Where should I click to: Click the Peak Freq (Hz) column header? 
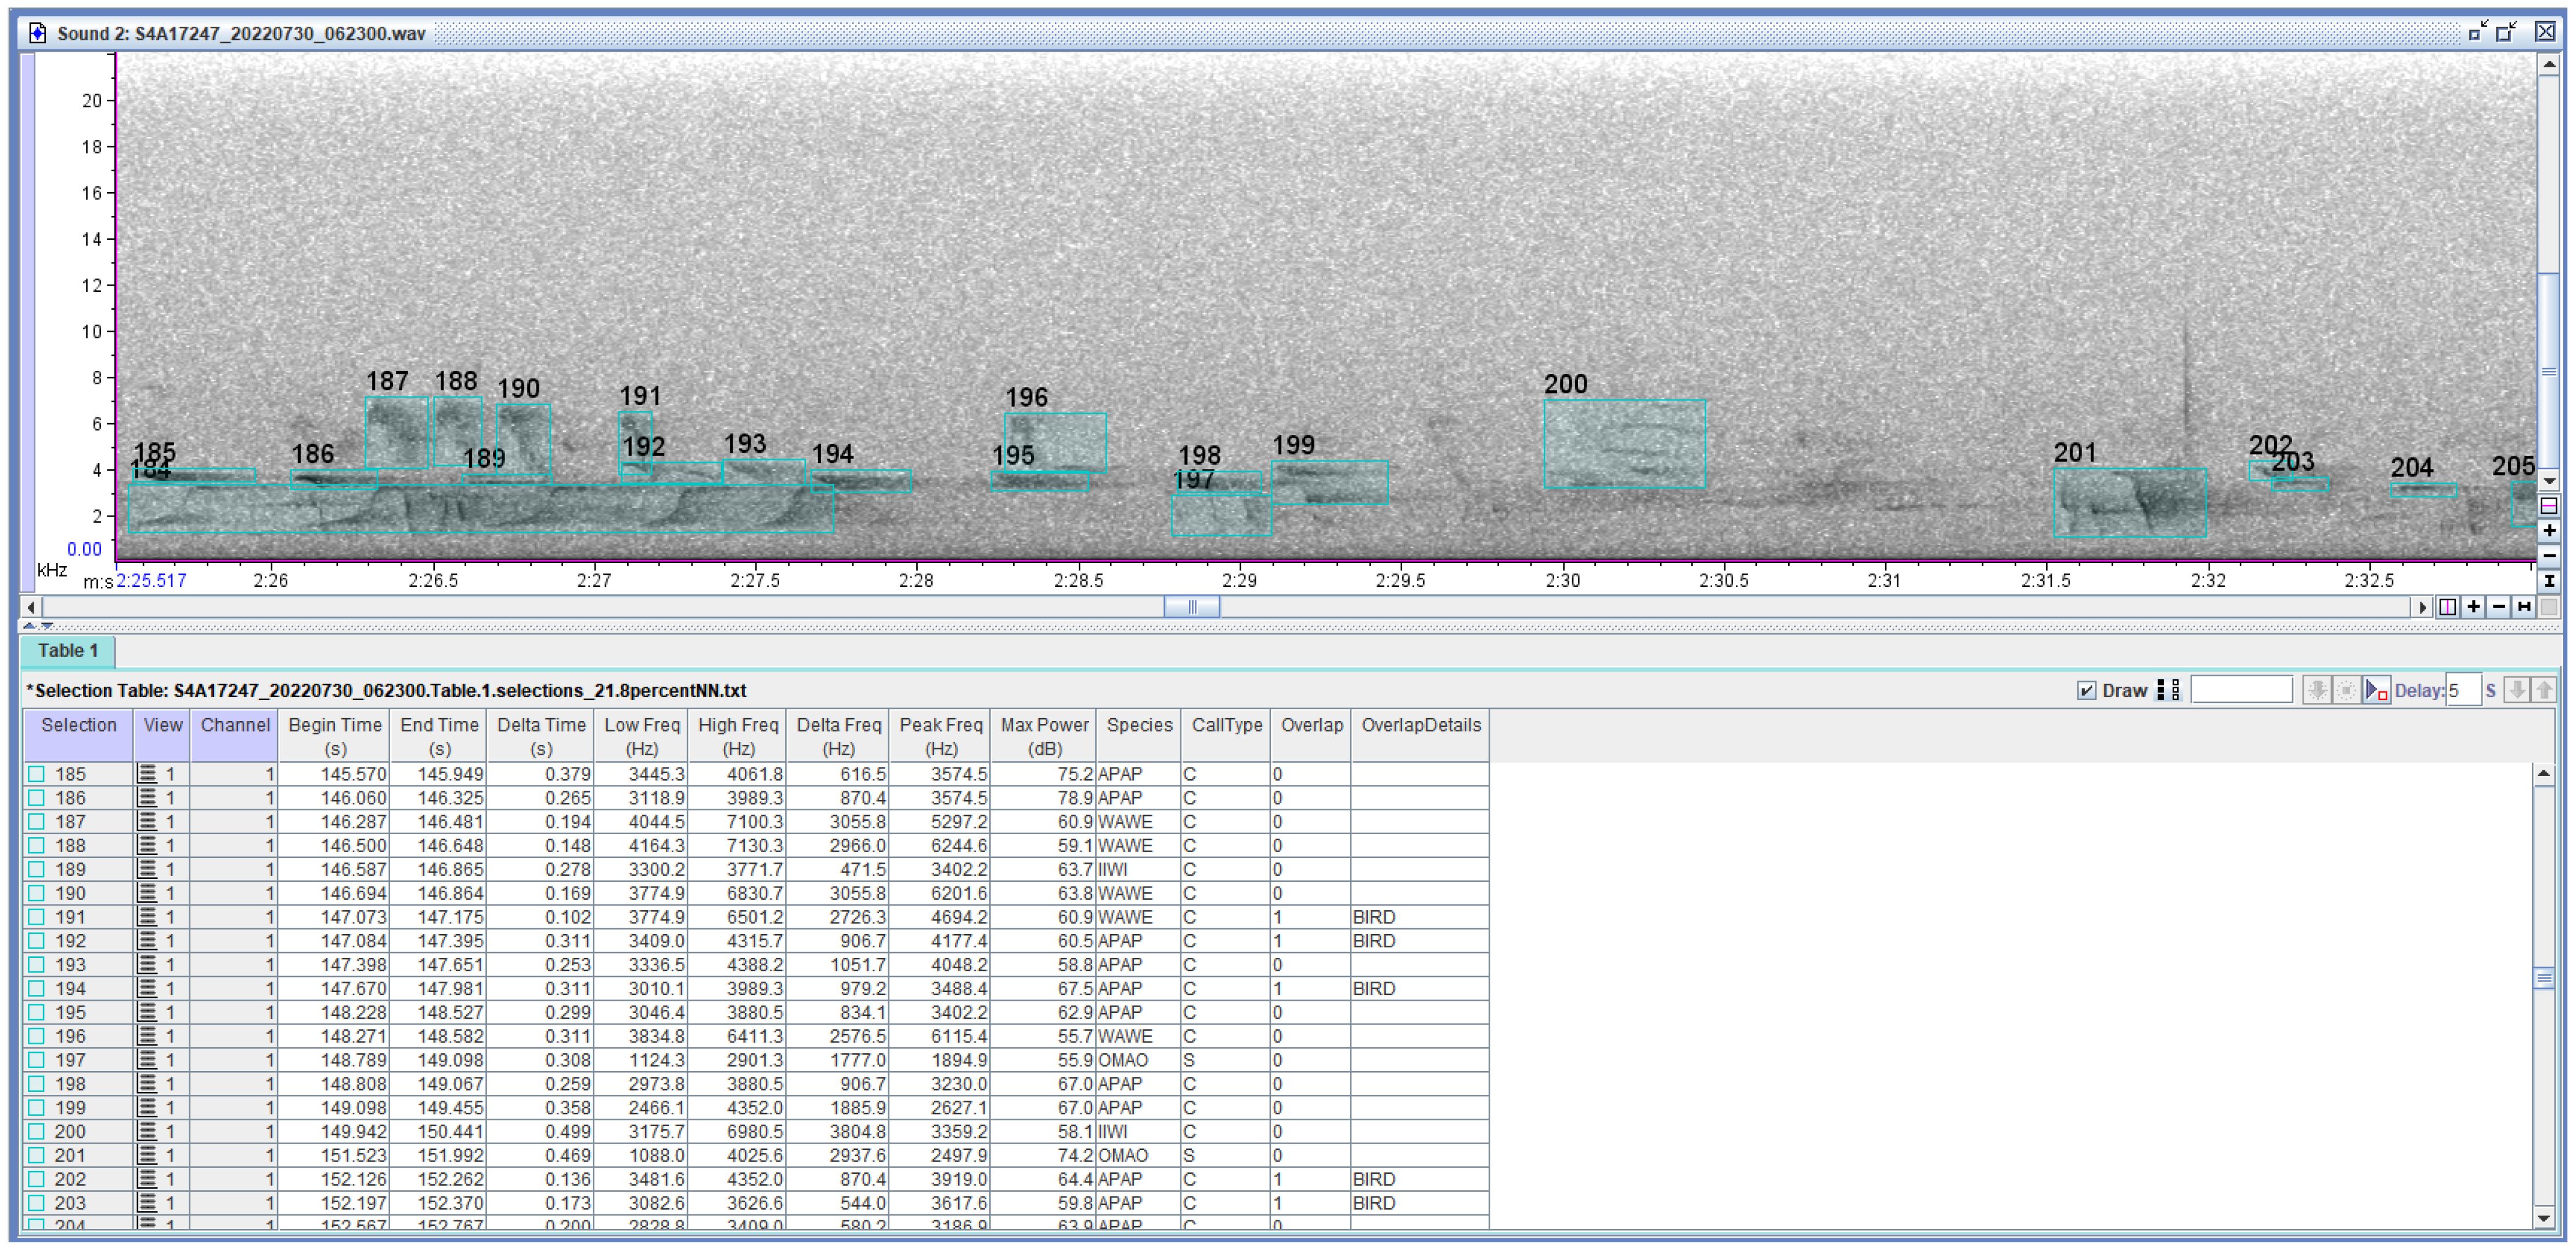pos(940,736)
